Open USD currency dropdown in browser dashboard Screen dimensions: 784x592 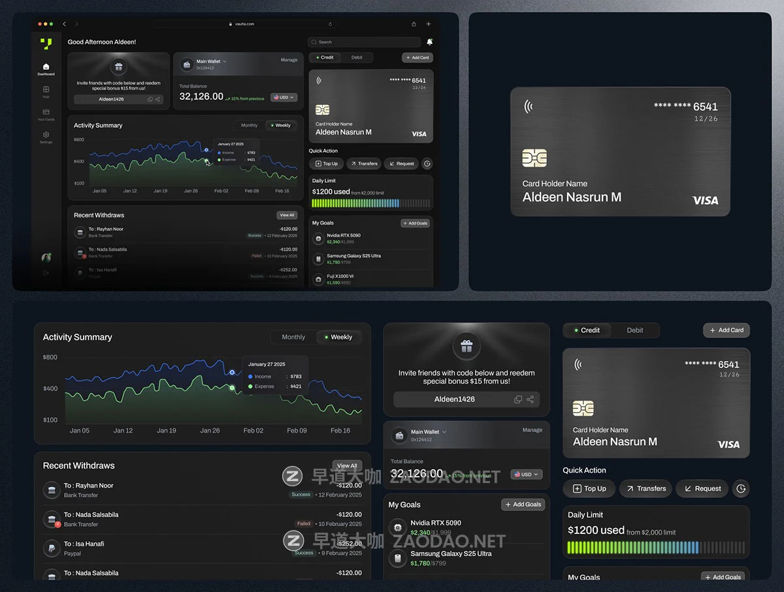coord(284,97)
